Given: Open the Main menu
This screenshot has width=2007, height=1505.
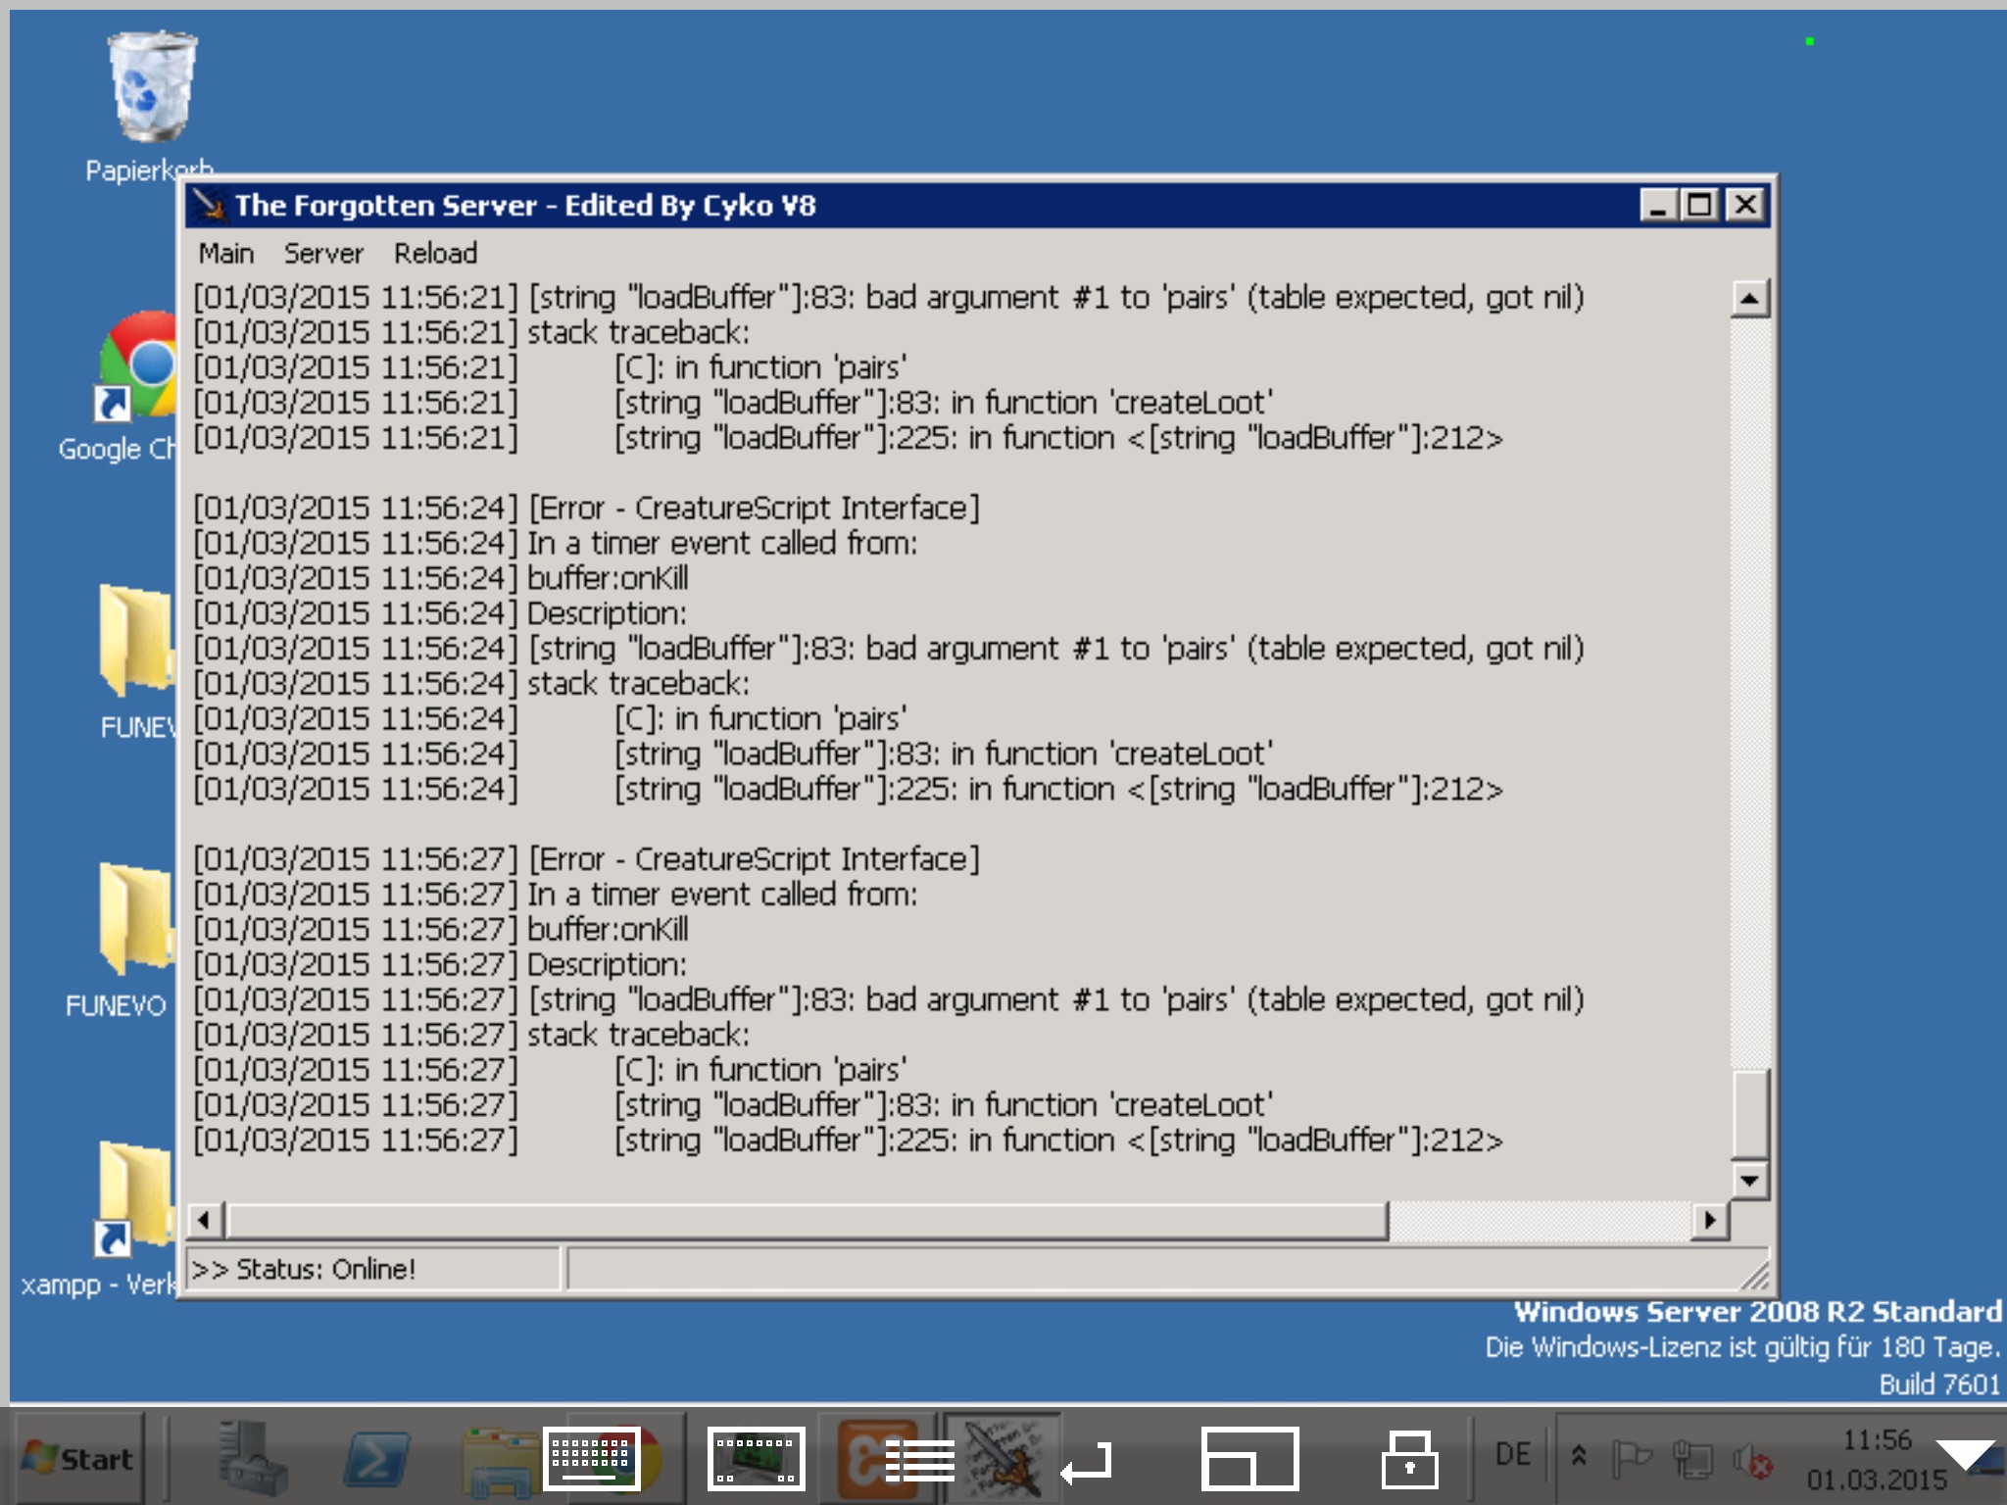Looking at the screenshot, I should tap(225, 254).
